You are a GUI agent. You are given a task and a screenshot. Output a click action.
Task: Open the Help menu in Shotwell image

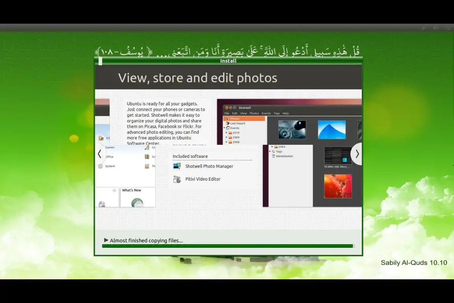pyautogui.click(x=285, y=113)
